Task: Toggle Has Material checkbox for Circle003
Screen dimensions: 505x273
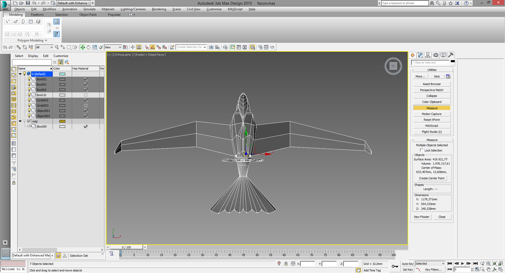Action: pos(86,106)
